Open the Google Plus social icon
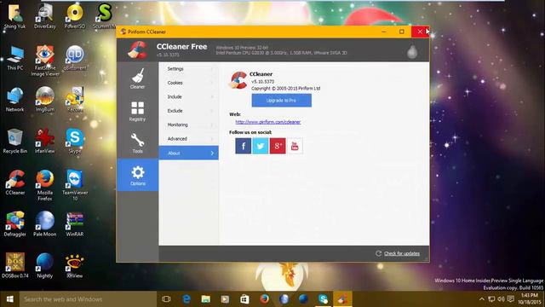 point(278,146)
